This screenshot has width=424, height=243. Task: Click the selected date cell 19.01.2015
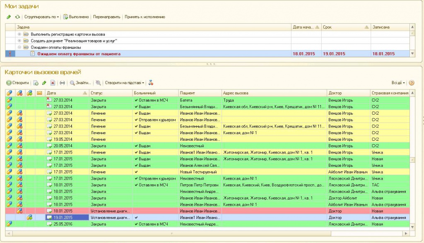point(67,217)
